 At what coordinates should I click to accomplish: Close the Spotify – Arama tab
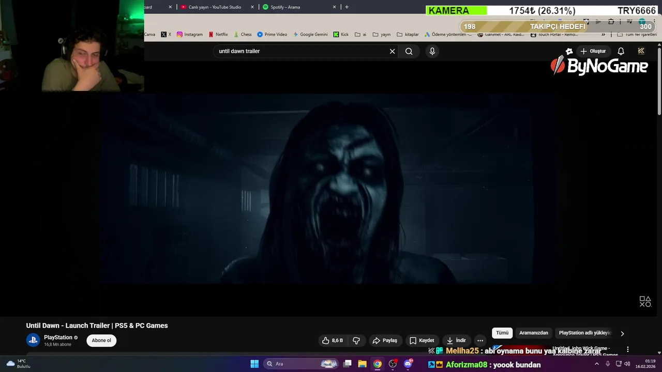tap(334, 7)
